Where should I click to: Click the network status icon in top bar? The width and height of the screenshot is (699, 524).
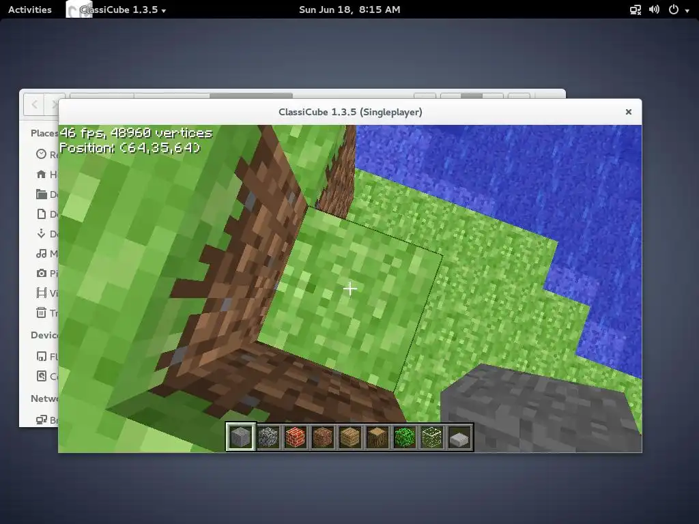click(636, 10)
